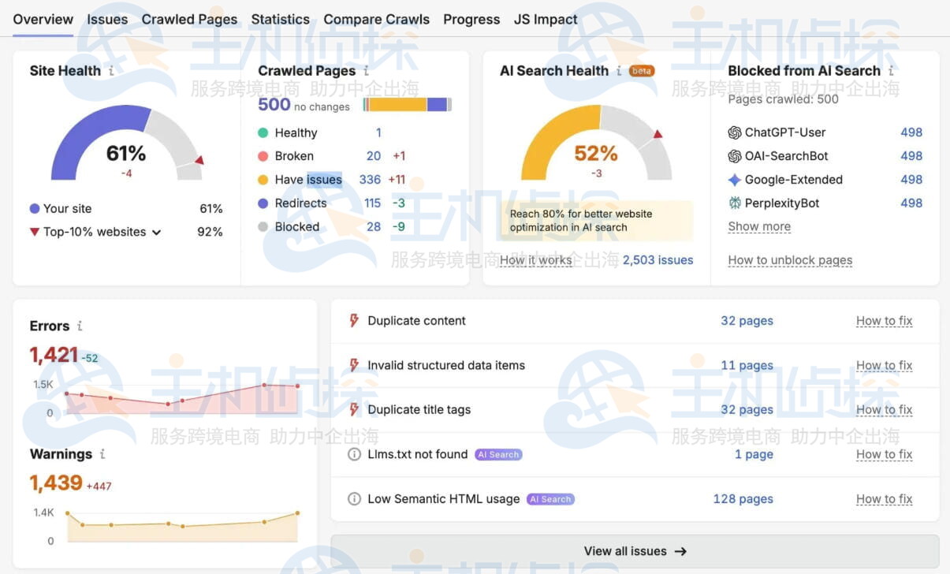Select the Compare Crawls tab

(377, 20)
